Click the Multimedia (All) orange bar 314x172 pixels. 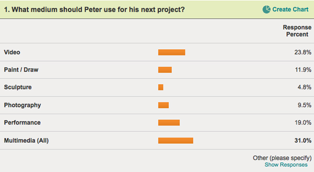(176, 140)
